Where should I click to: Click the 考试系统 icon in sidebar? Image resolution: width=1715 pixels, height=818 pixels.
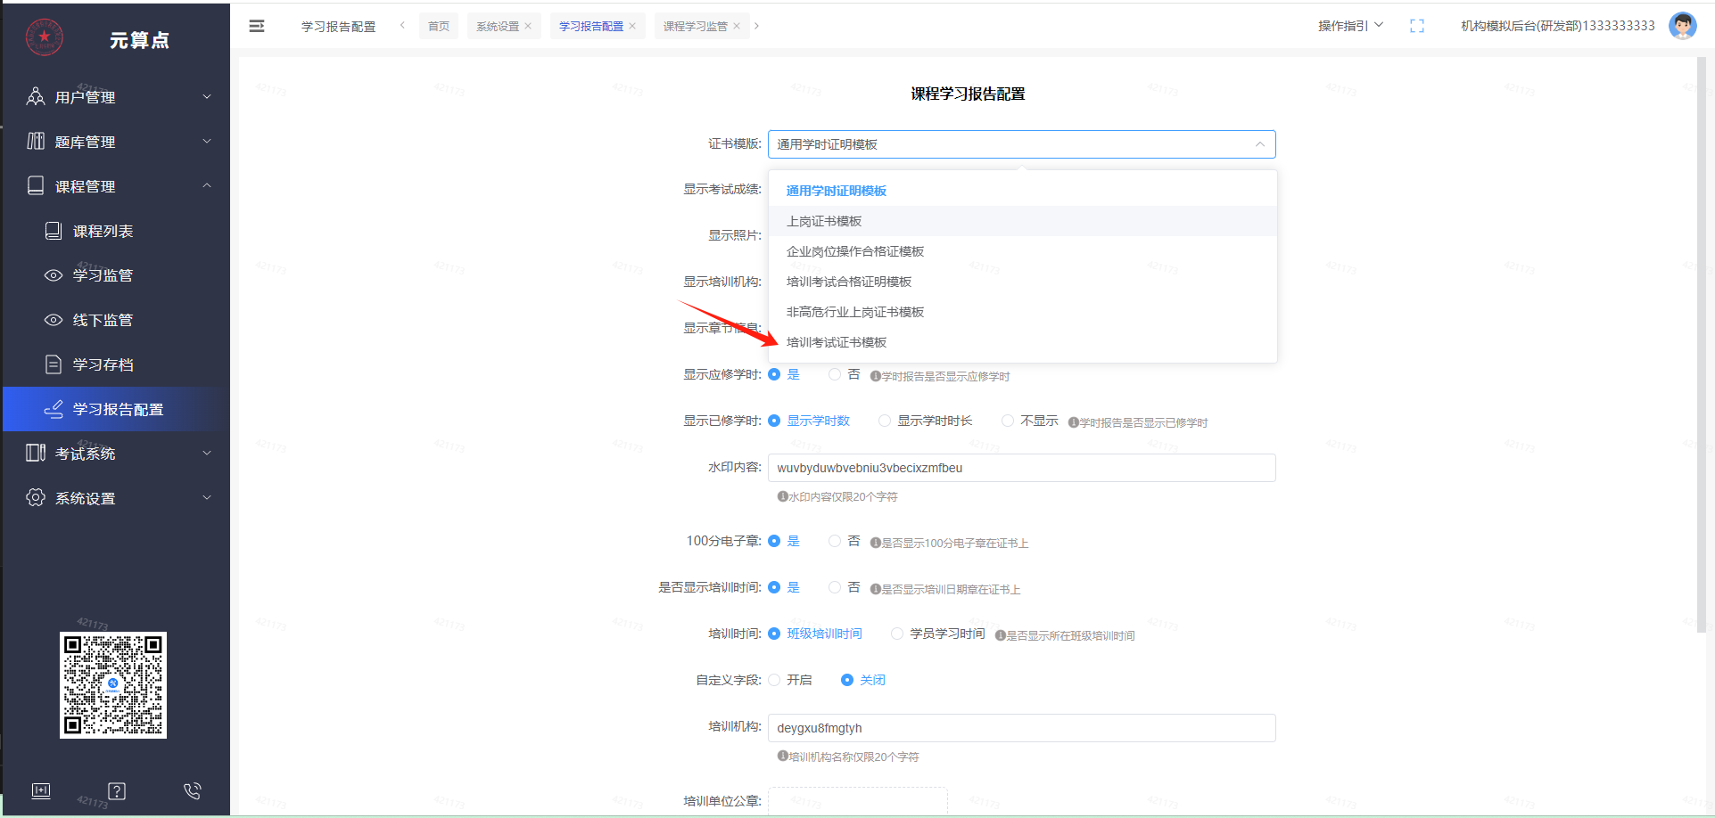coord(36,453)
